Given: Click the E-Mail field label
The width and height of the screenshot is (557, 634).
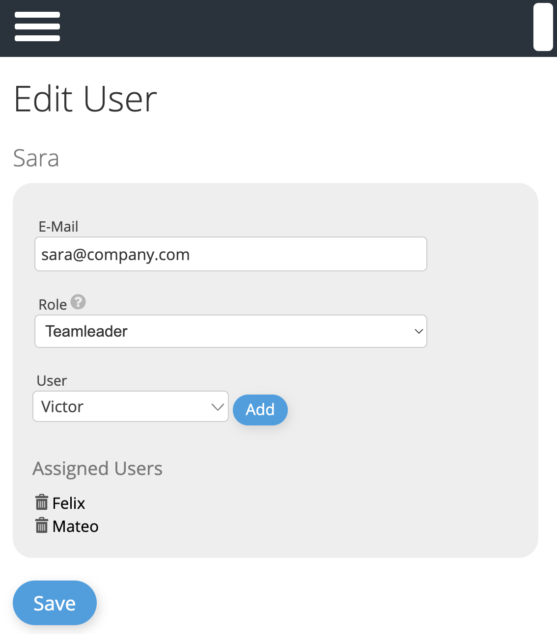Looking at the screenshot, I should click(58, 227).
